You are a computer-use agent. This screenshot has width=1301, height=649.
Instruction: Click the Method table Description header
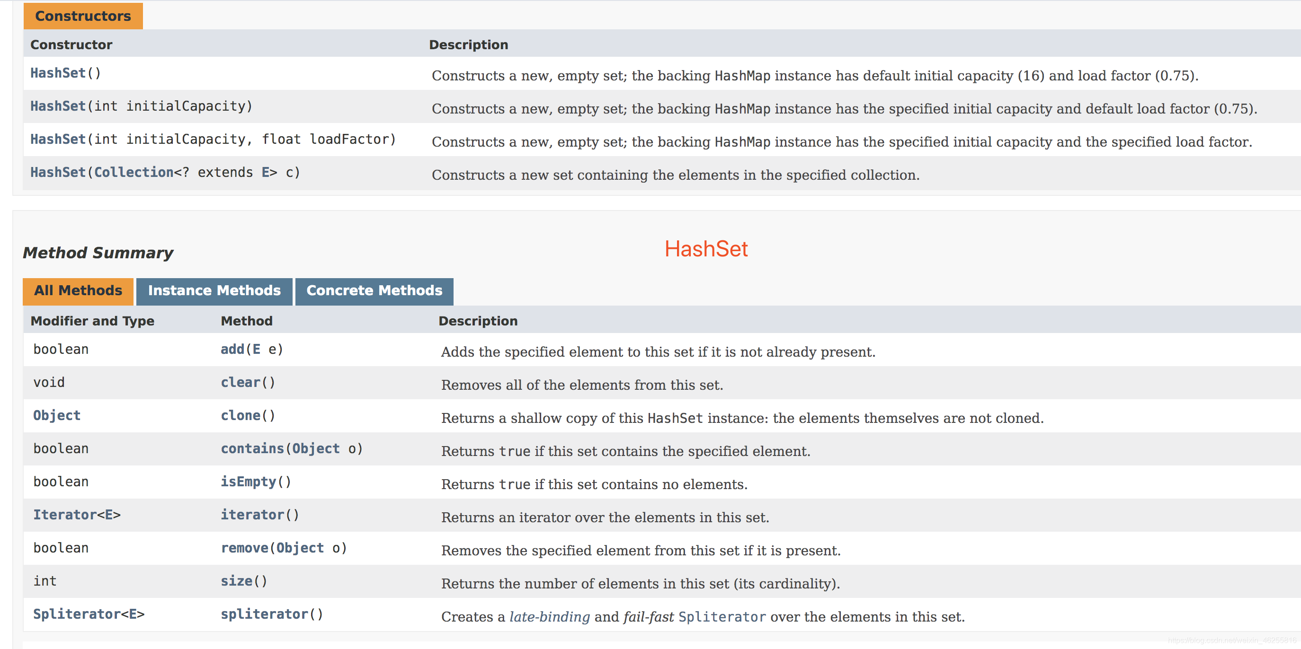(x=478, y=321)
